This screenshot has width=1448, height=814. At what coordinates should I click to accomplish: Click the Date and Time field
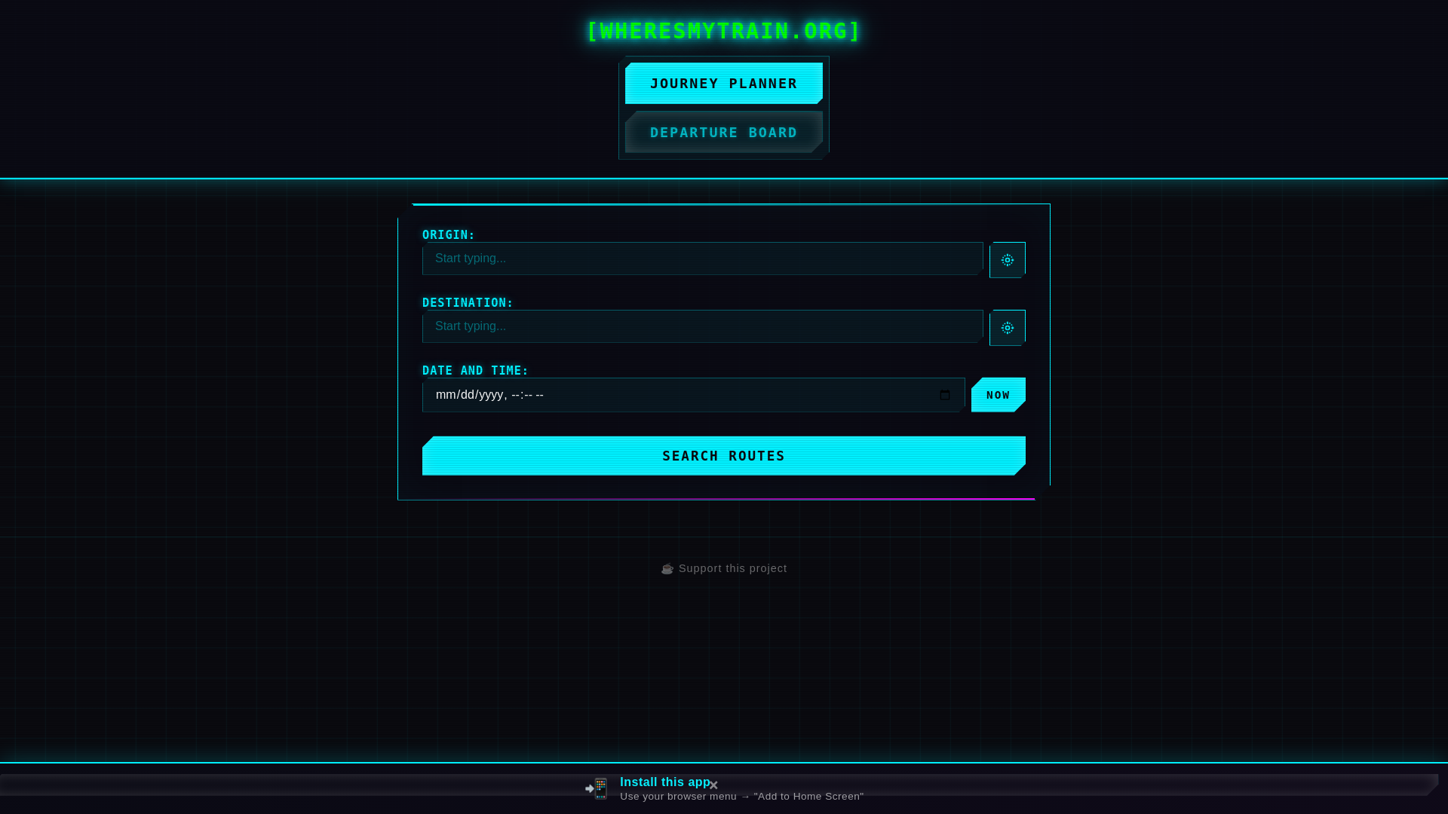(x=693, y=395)
